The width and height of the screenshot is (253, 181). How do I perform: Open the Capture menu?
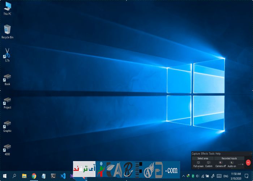click(x=196, y=154)
